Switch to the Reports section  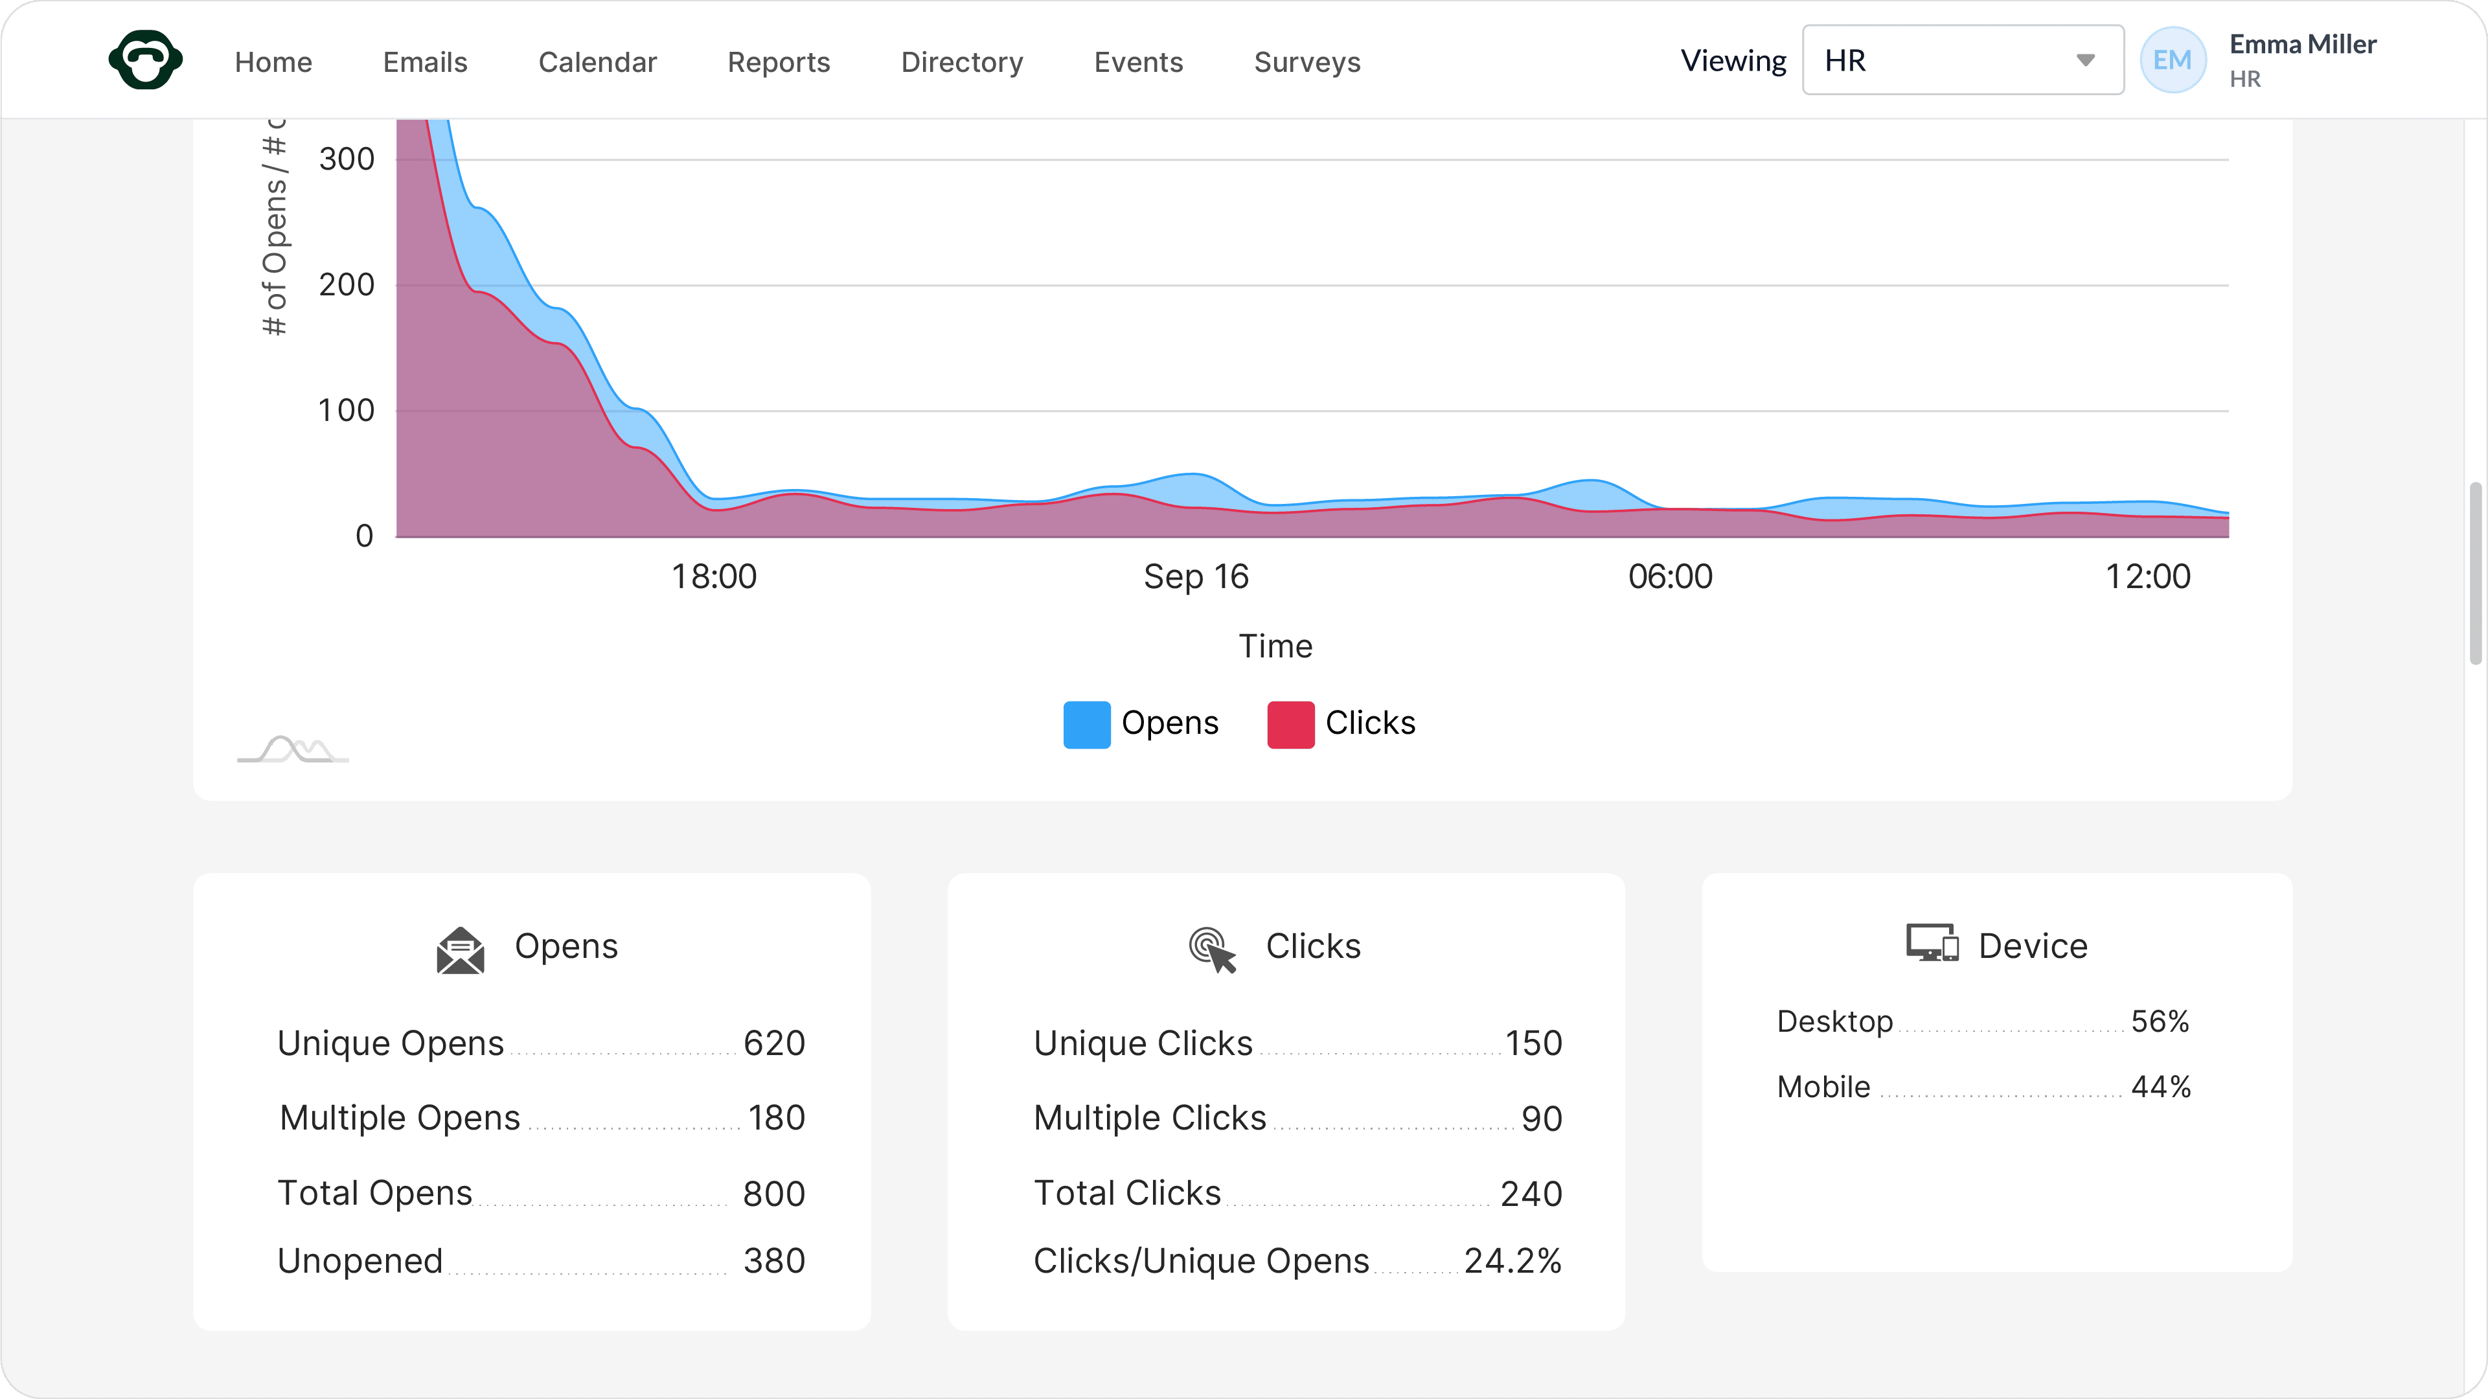coord(779,62)
